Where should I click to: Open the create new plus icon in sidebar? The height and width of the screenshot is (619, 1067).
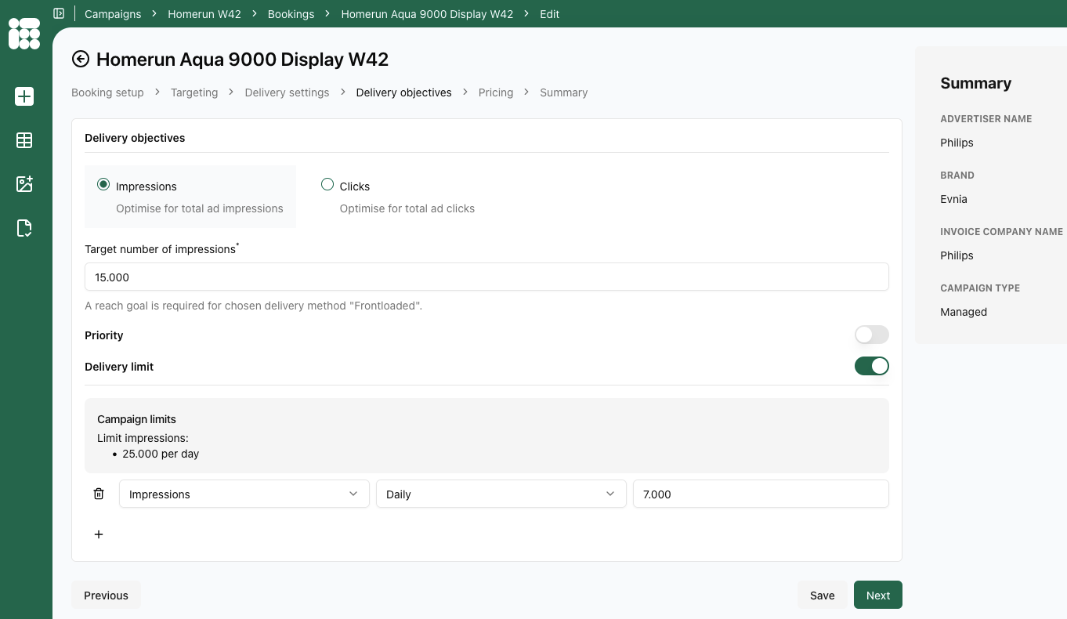tap(24, 96)
